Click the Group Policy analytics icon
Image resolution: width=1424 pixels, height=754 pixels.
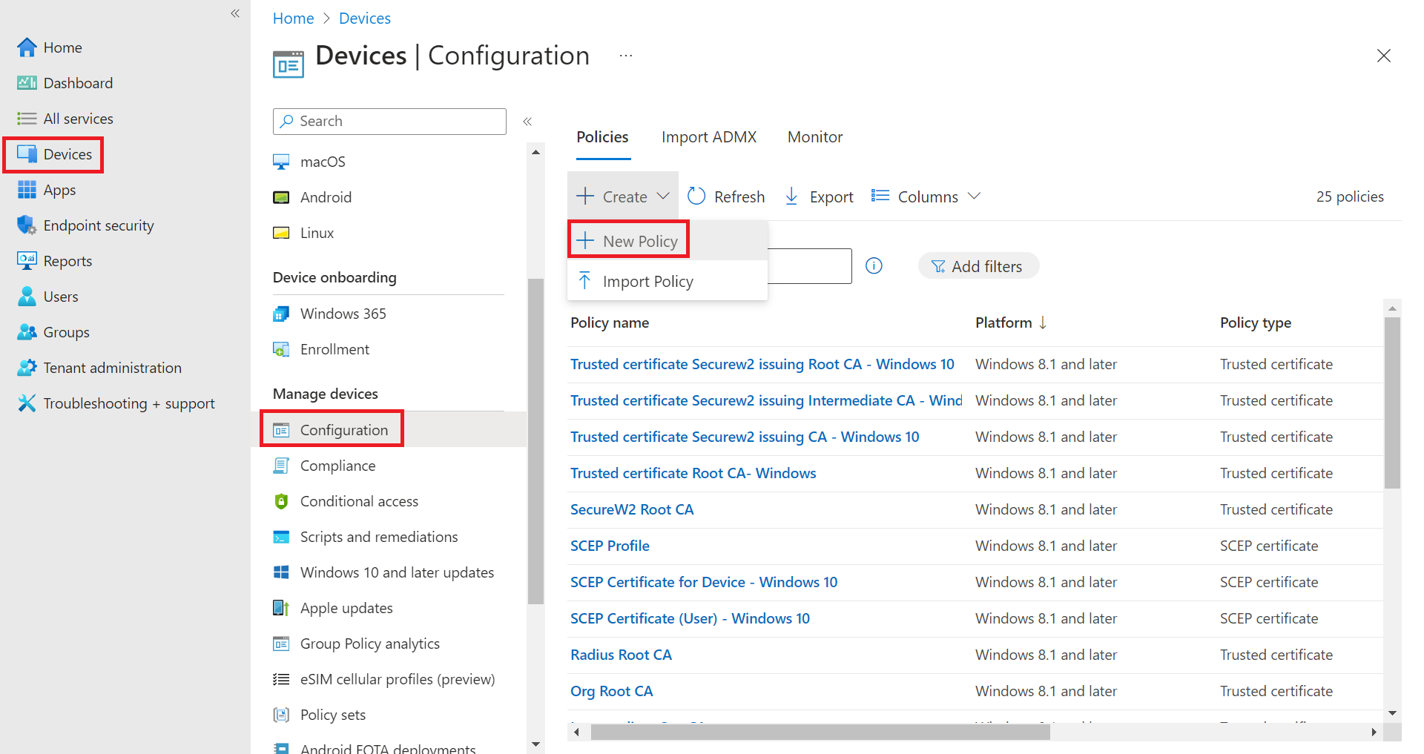click(281, 644)
